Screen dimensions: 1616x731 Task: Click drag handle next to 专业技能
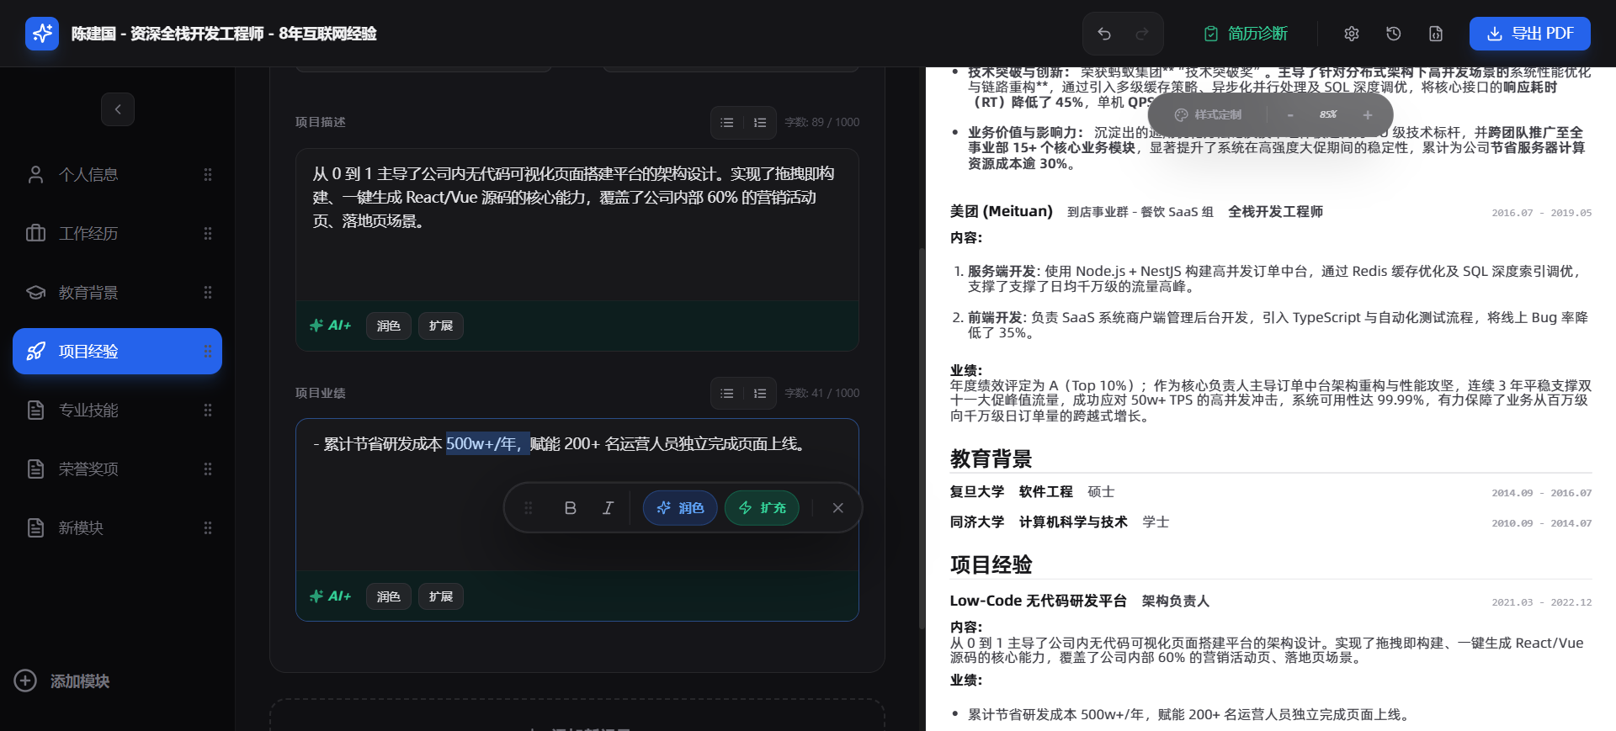[208, 410]
